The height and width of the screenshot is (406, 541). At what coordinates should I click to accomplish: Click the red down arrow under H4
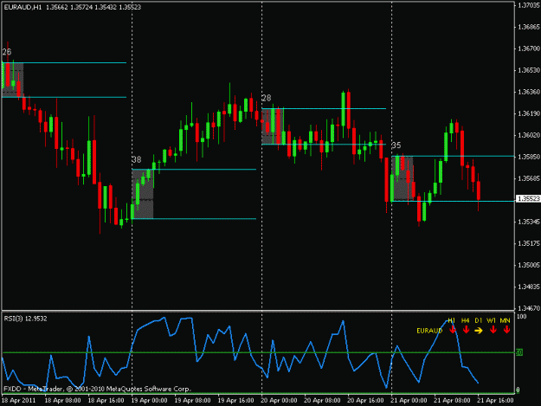click(466, 330)
